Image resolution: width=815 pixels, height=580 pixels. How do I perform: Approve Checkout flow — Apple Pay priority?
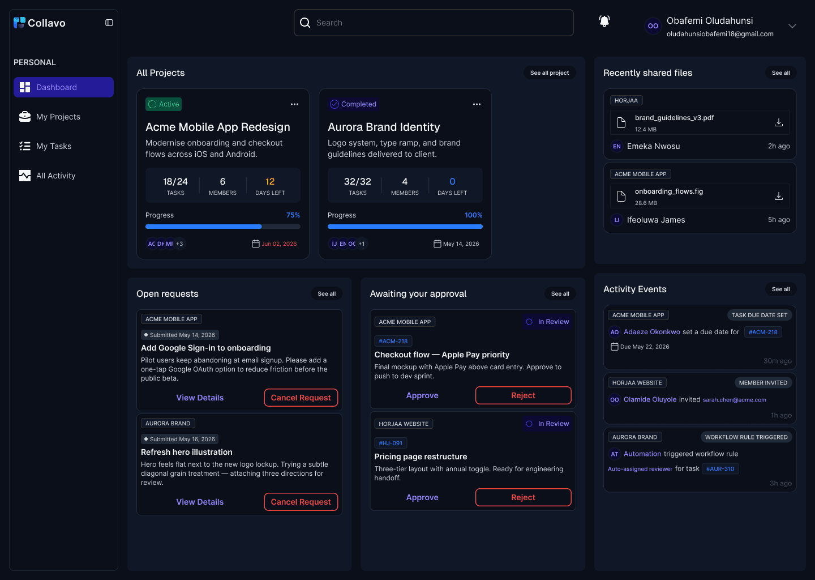422,395
